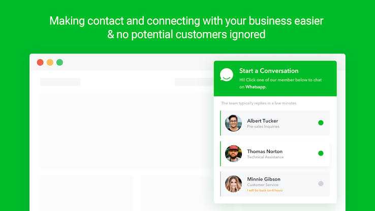Click the 'I will be back in 4 hours' note
The image size is (375, 211).
coord(265,191)
